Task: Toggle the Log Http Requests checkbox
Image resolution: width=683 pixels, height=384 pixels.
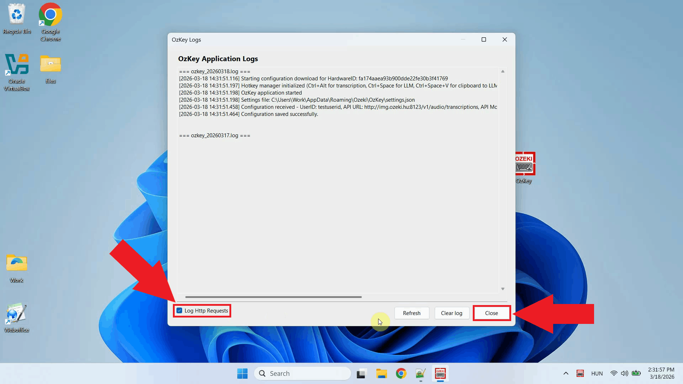Action: tap(179, 310)
